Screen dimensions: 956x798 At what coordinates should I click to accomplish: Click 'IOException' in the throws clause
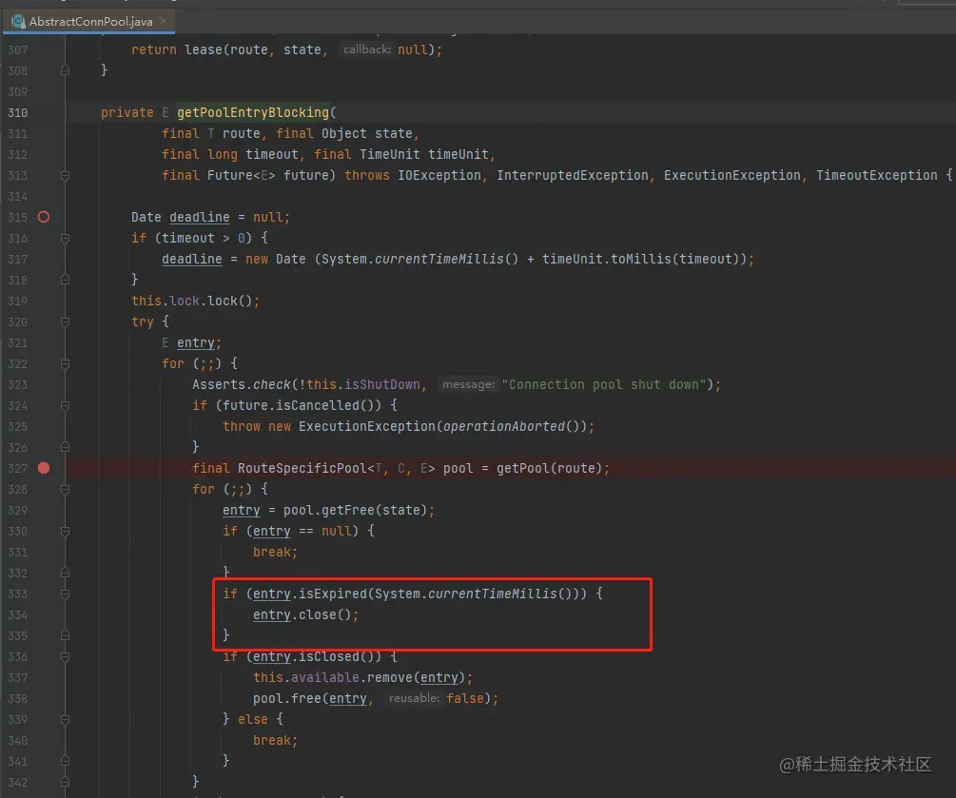tap(439, 176)
